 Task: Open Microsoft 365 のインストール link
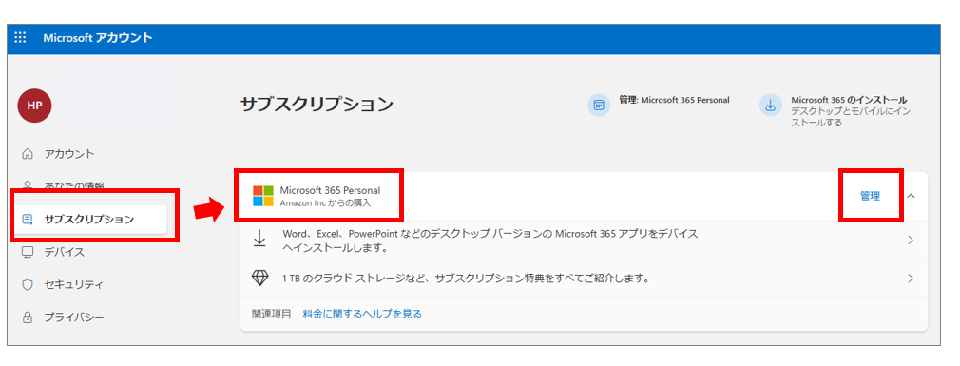point(849,100)
